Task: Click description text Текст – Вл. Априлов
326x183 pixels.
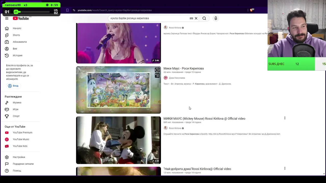Action: tap(197, 84)
